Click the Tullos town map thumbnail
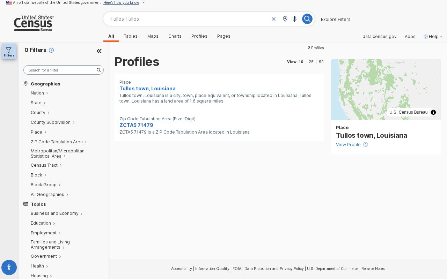 click(386, 89)
